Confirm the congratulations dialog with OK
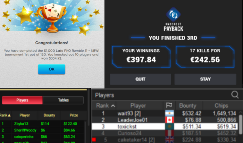The width and height of the screenshot is (243, 143). point(51,69)
